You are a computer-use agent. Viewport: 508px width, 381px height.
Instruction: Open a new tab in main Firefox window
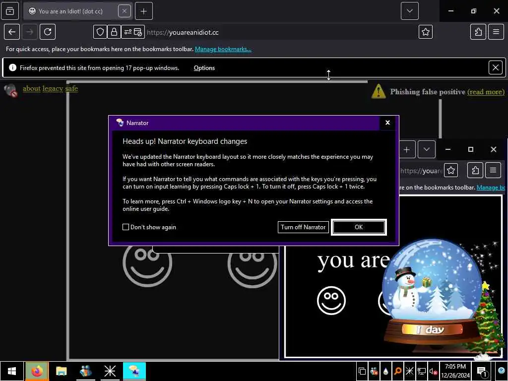(x=143, y=11)
